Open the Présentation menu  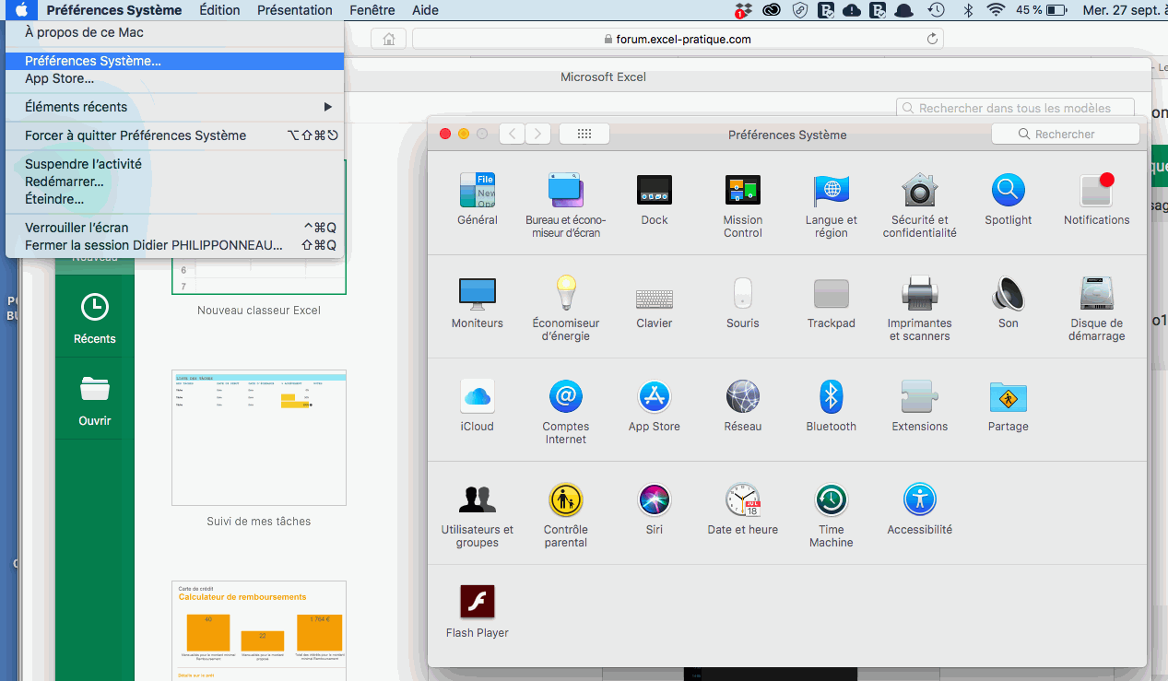click(x=294, y=10)
